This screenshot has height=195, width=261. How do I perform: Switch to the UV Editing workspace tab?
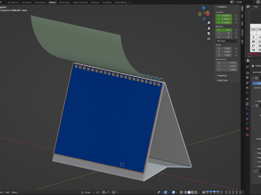coord(107,2)
